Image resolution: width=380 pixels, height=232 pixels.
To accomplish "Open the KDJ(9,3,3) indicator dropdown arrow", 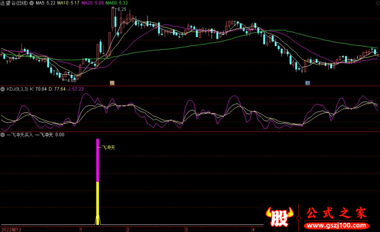I will point(3,89).
